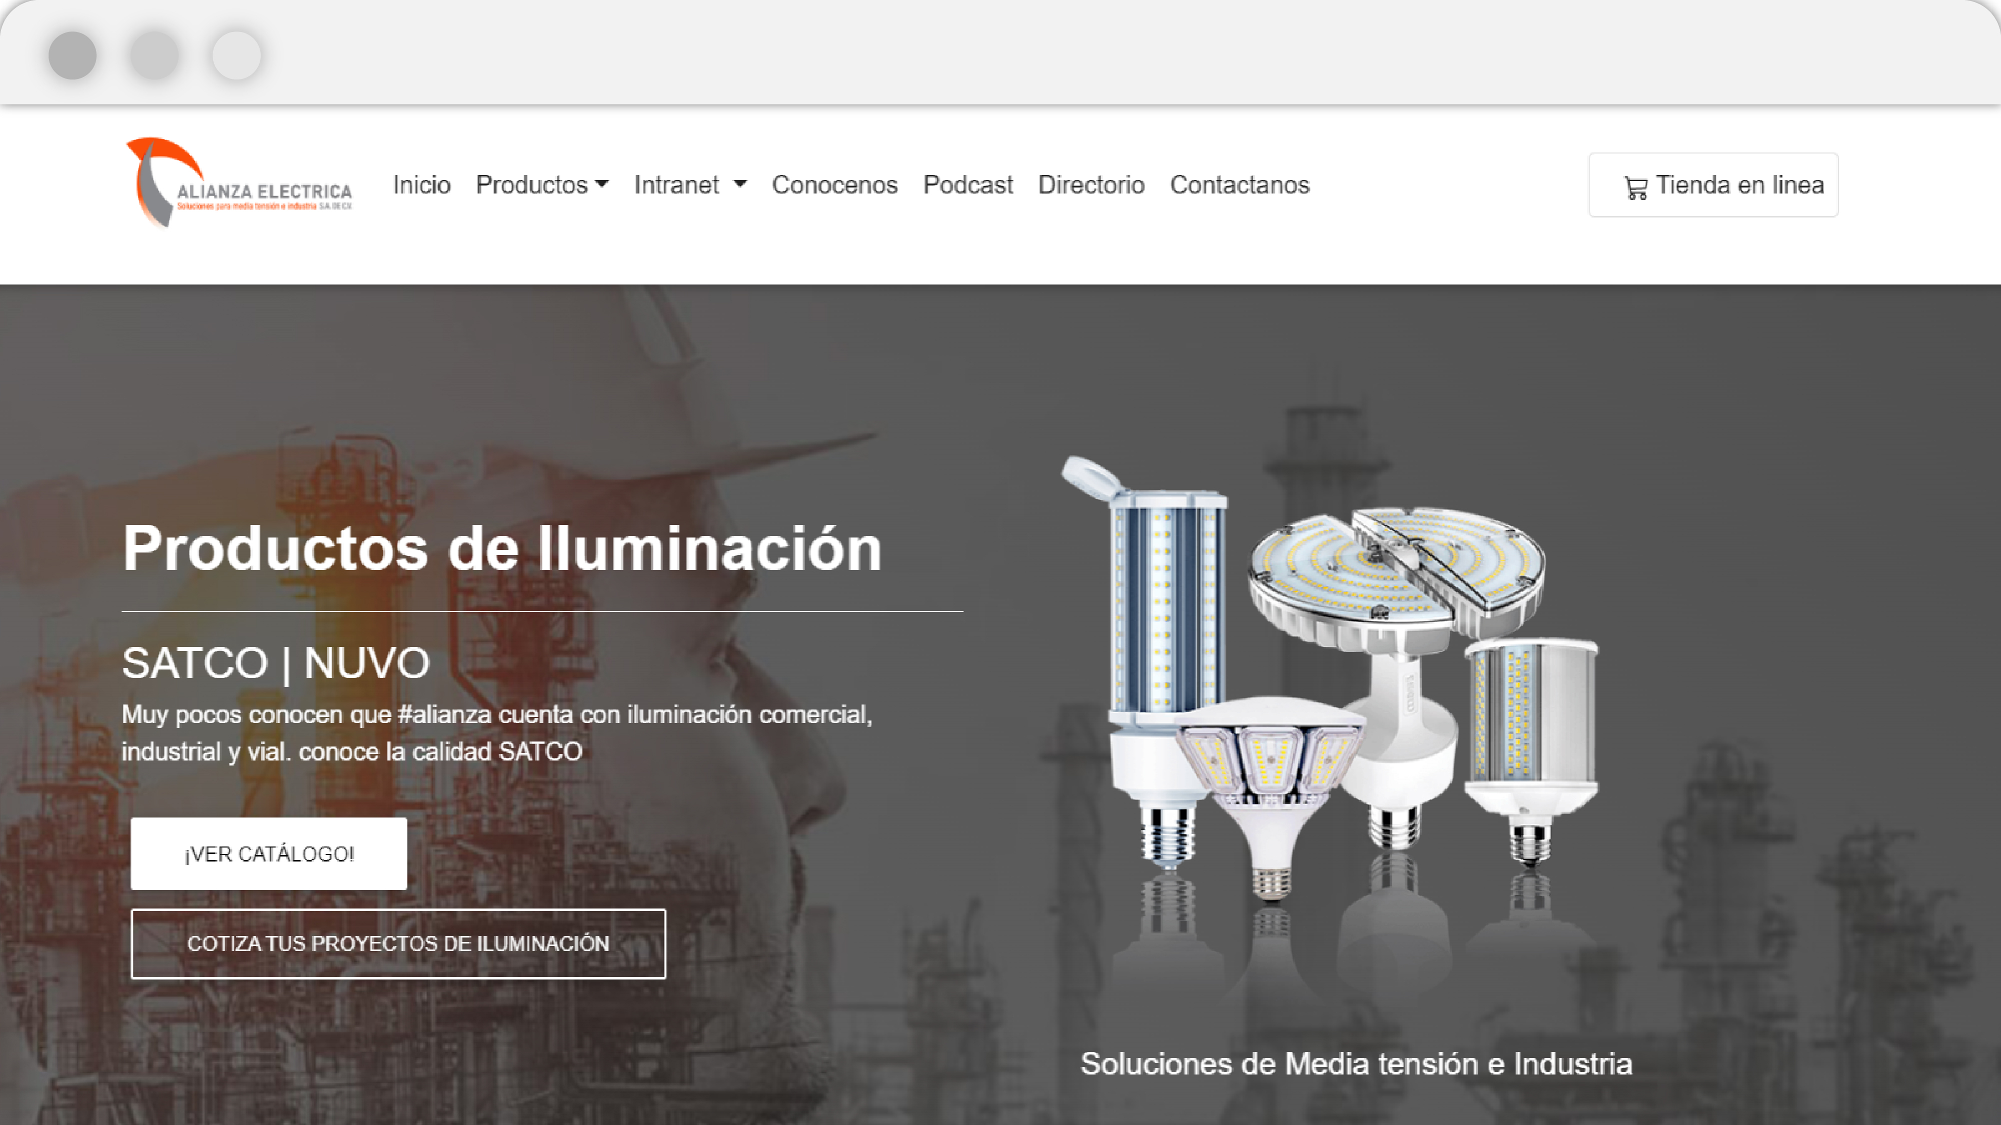Click the second gray window circle
Viewport: 2001px width, 1125px height.
point(155,55)
